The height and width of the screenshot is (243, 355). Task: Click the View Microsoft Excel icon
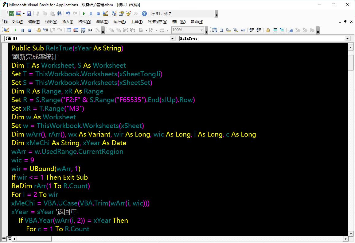pyautogui.click(x=11, y=14)
